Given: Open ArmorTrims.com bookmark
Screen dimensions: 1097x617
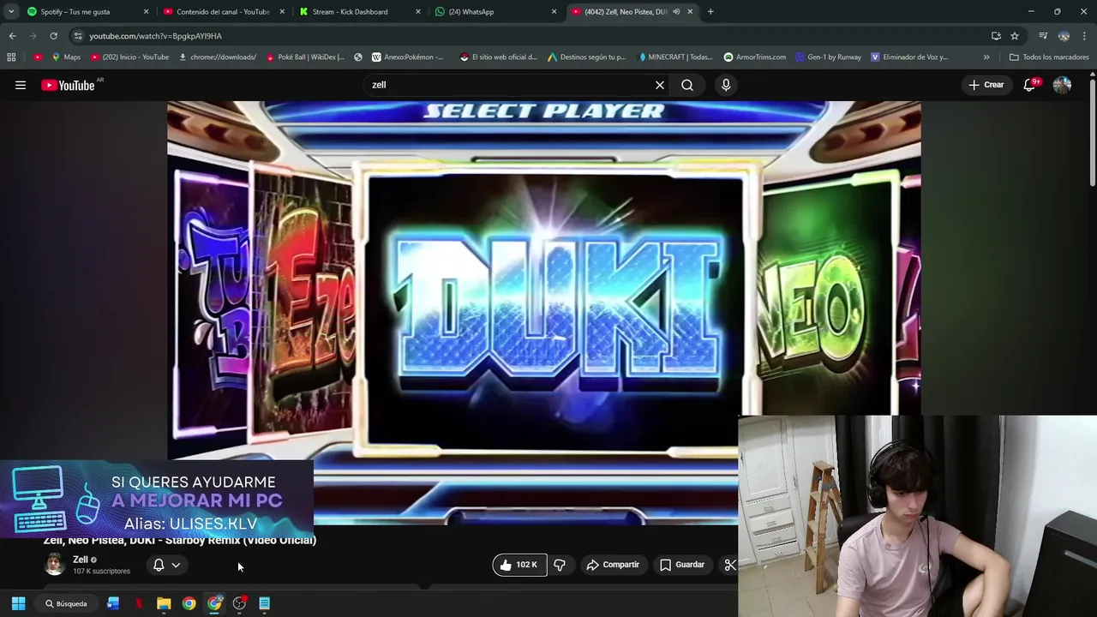Looking at the screenshot, I should [x=754, y=57].
